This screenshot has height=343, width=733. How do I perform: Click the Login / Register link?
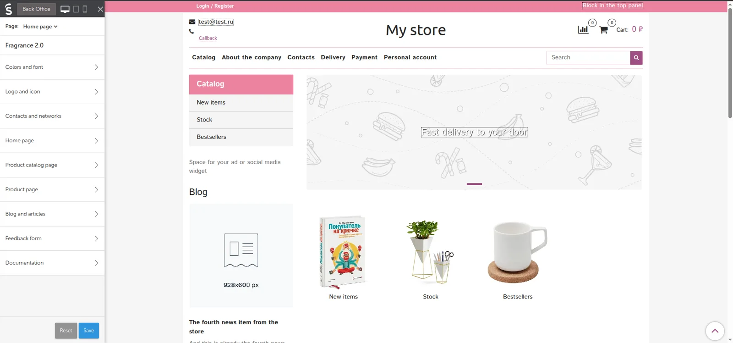point(215,6)
